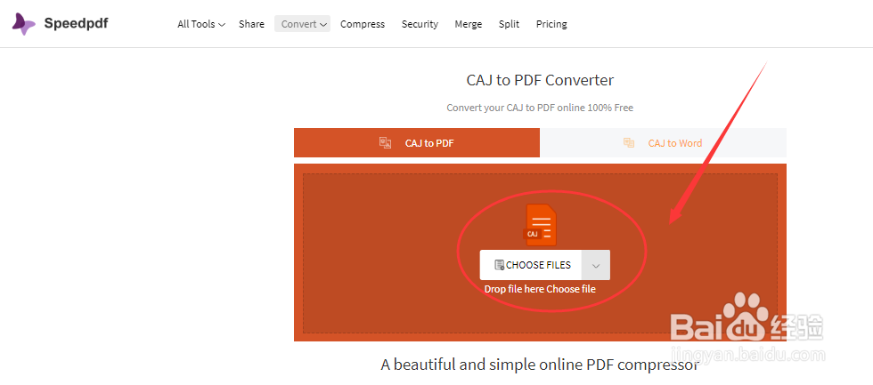
Task: Select Merge in the navigation bar
Action: click(x=469, y=24)
